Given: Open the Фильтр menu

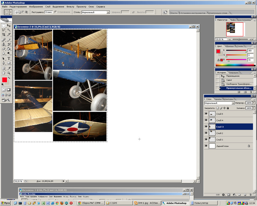Looking at the screenshot, I should (70, 7).
